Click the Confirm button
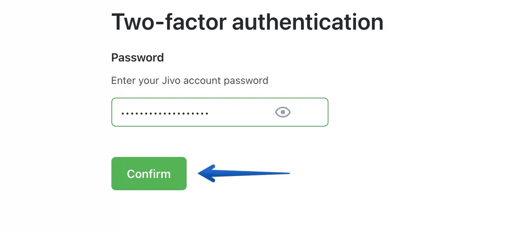 point(149,174)
